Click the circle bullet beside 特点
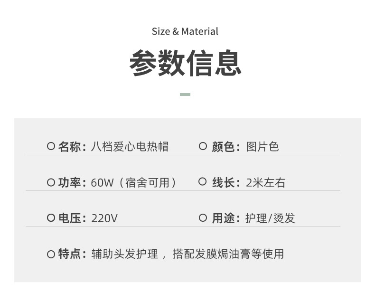 [51, 254]
